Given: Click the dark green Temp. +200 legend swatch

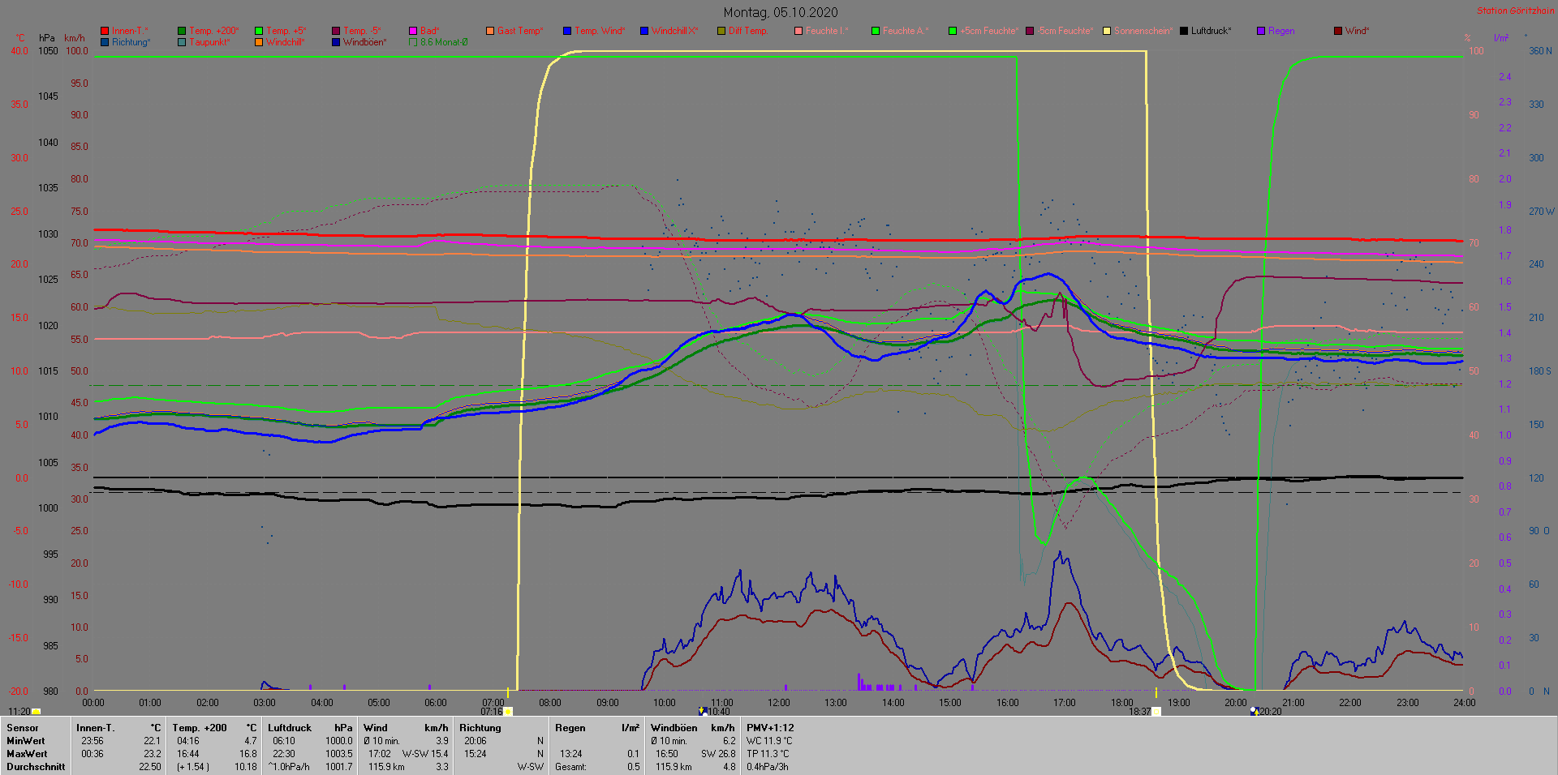Looking at the screenshot, I should point(182,31).
